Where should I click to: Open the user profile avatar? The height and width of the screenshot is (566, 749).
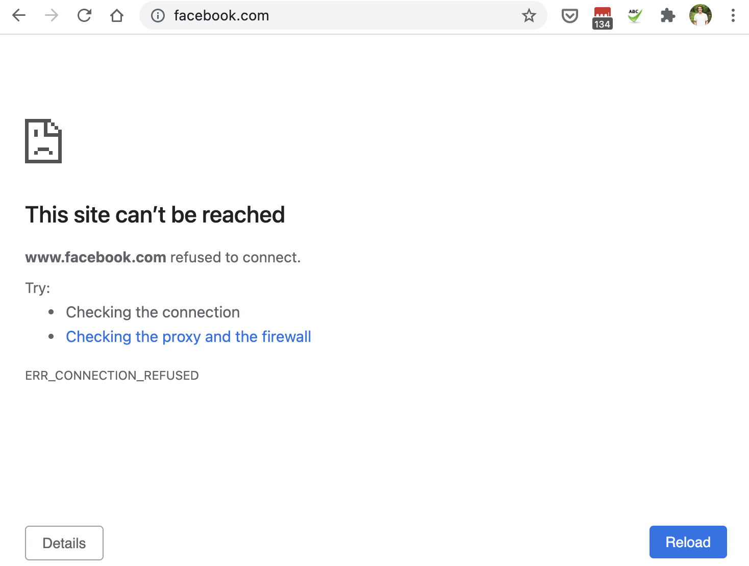[700, 16]
